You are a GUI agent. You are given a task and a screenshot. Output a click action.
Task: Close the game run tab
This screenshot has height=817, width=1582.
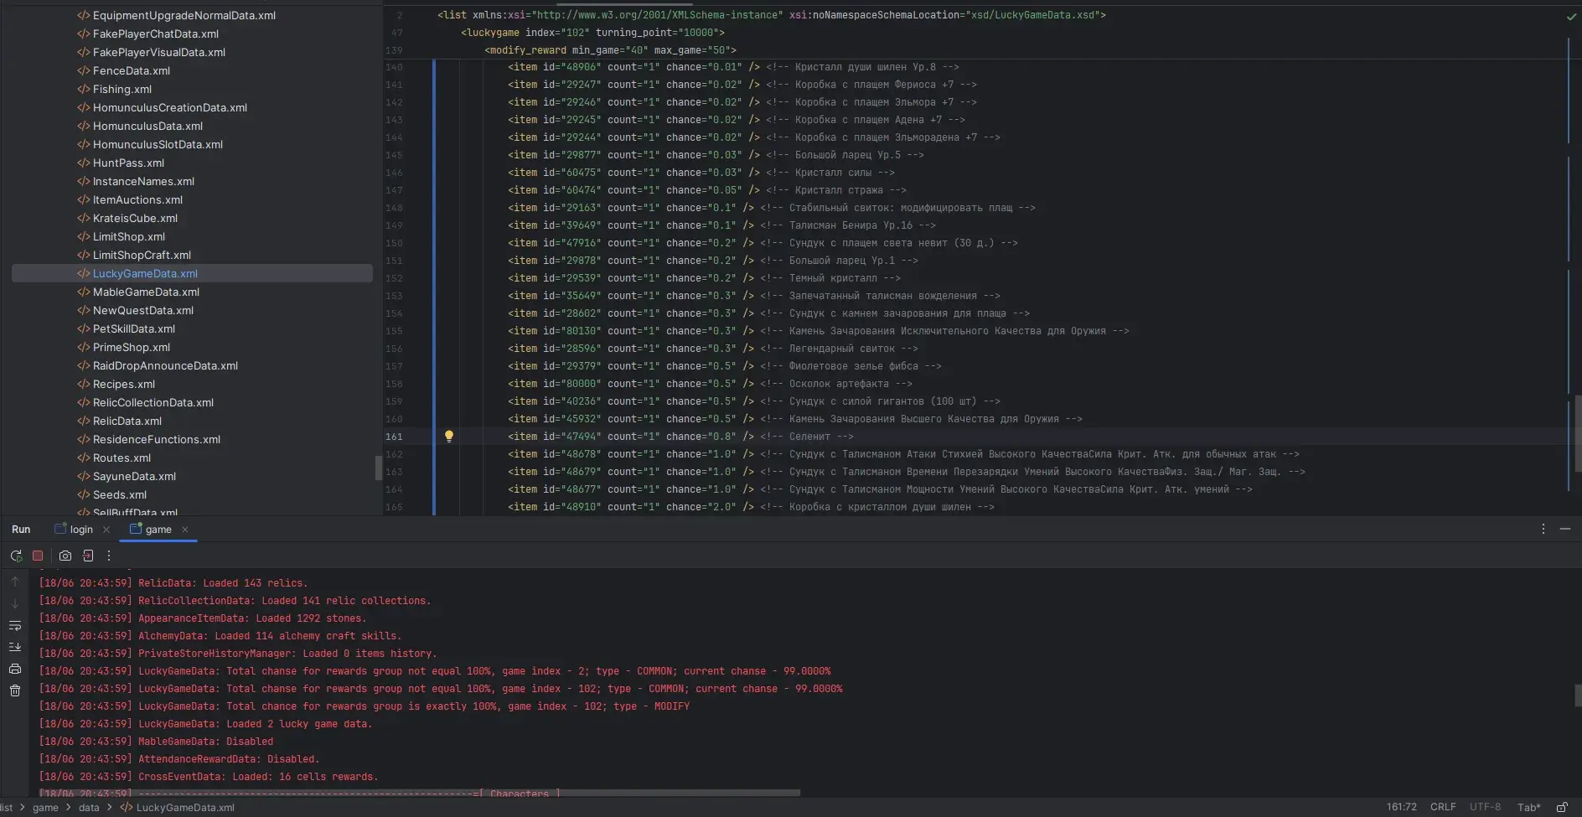(185, 530)
